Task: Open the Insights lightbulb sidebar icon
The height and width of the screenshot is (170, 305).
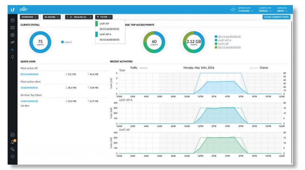Action: (x=13, y=57)
